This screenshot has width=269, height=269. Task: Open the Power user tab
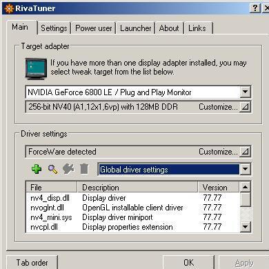[94, 28]
